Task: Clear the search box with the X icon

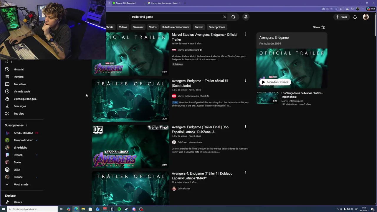Action: (224, 17)
